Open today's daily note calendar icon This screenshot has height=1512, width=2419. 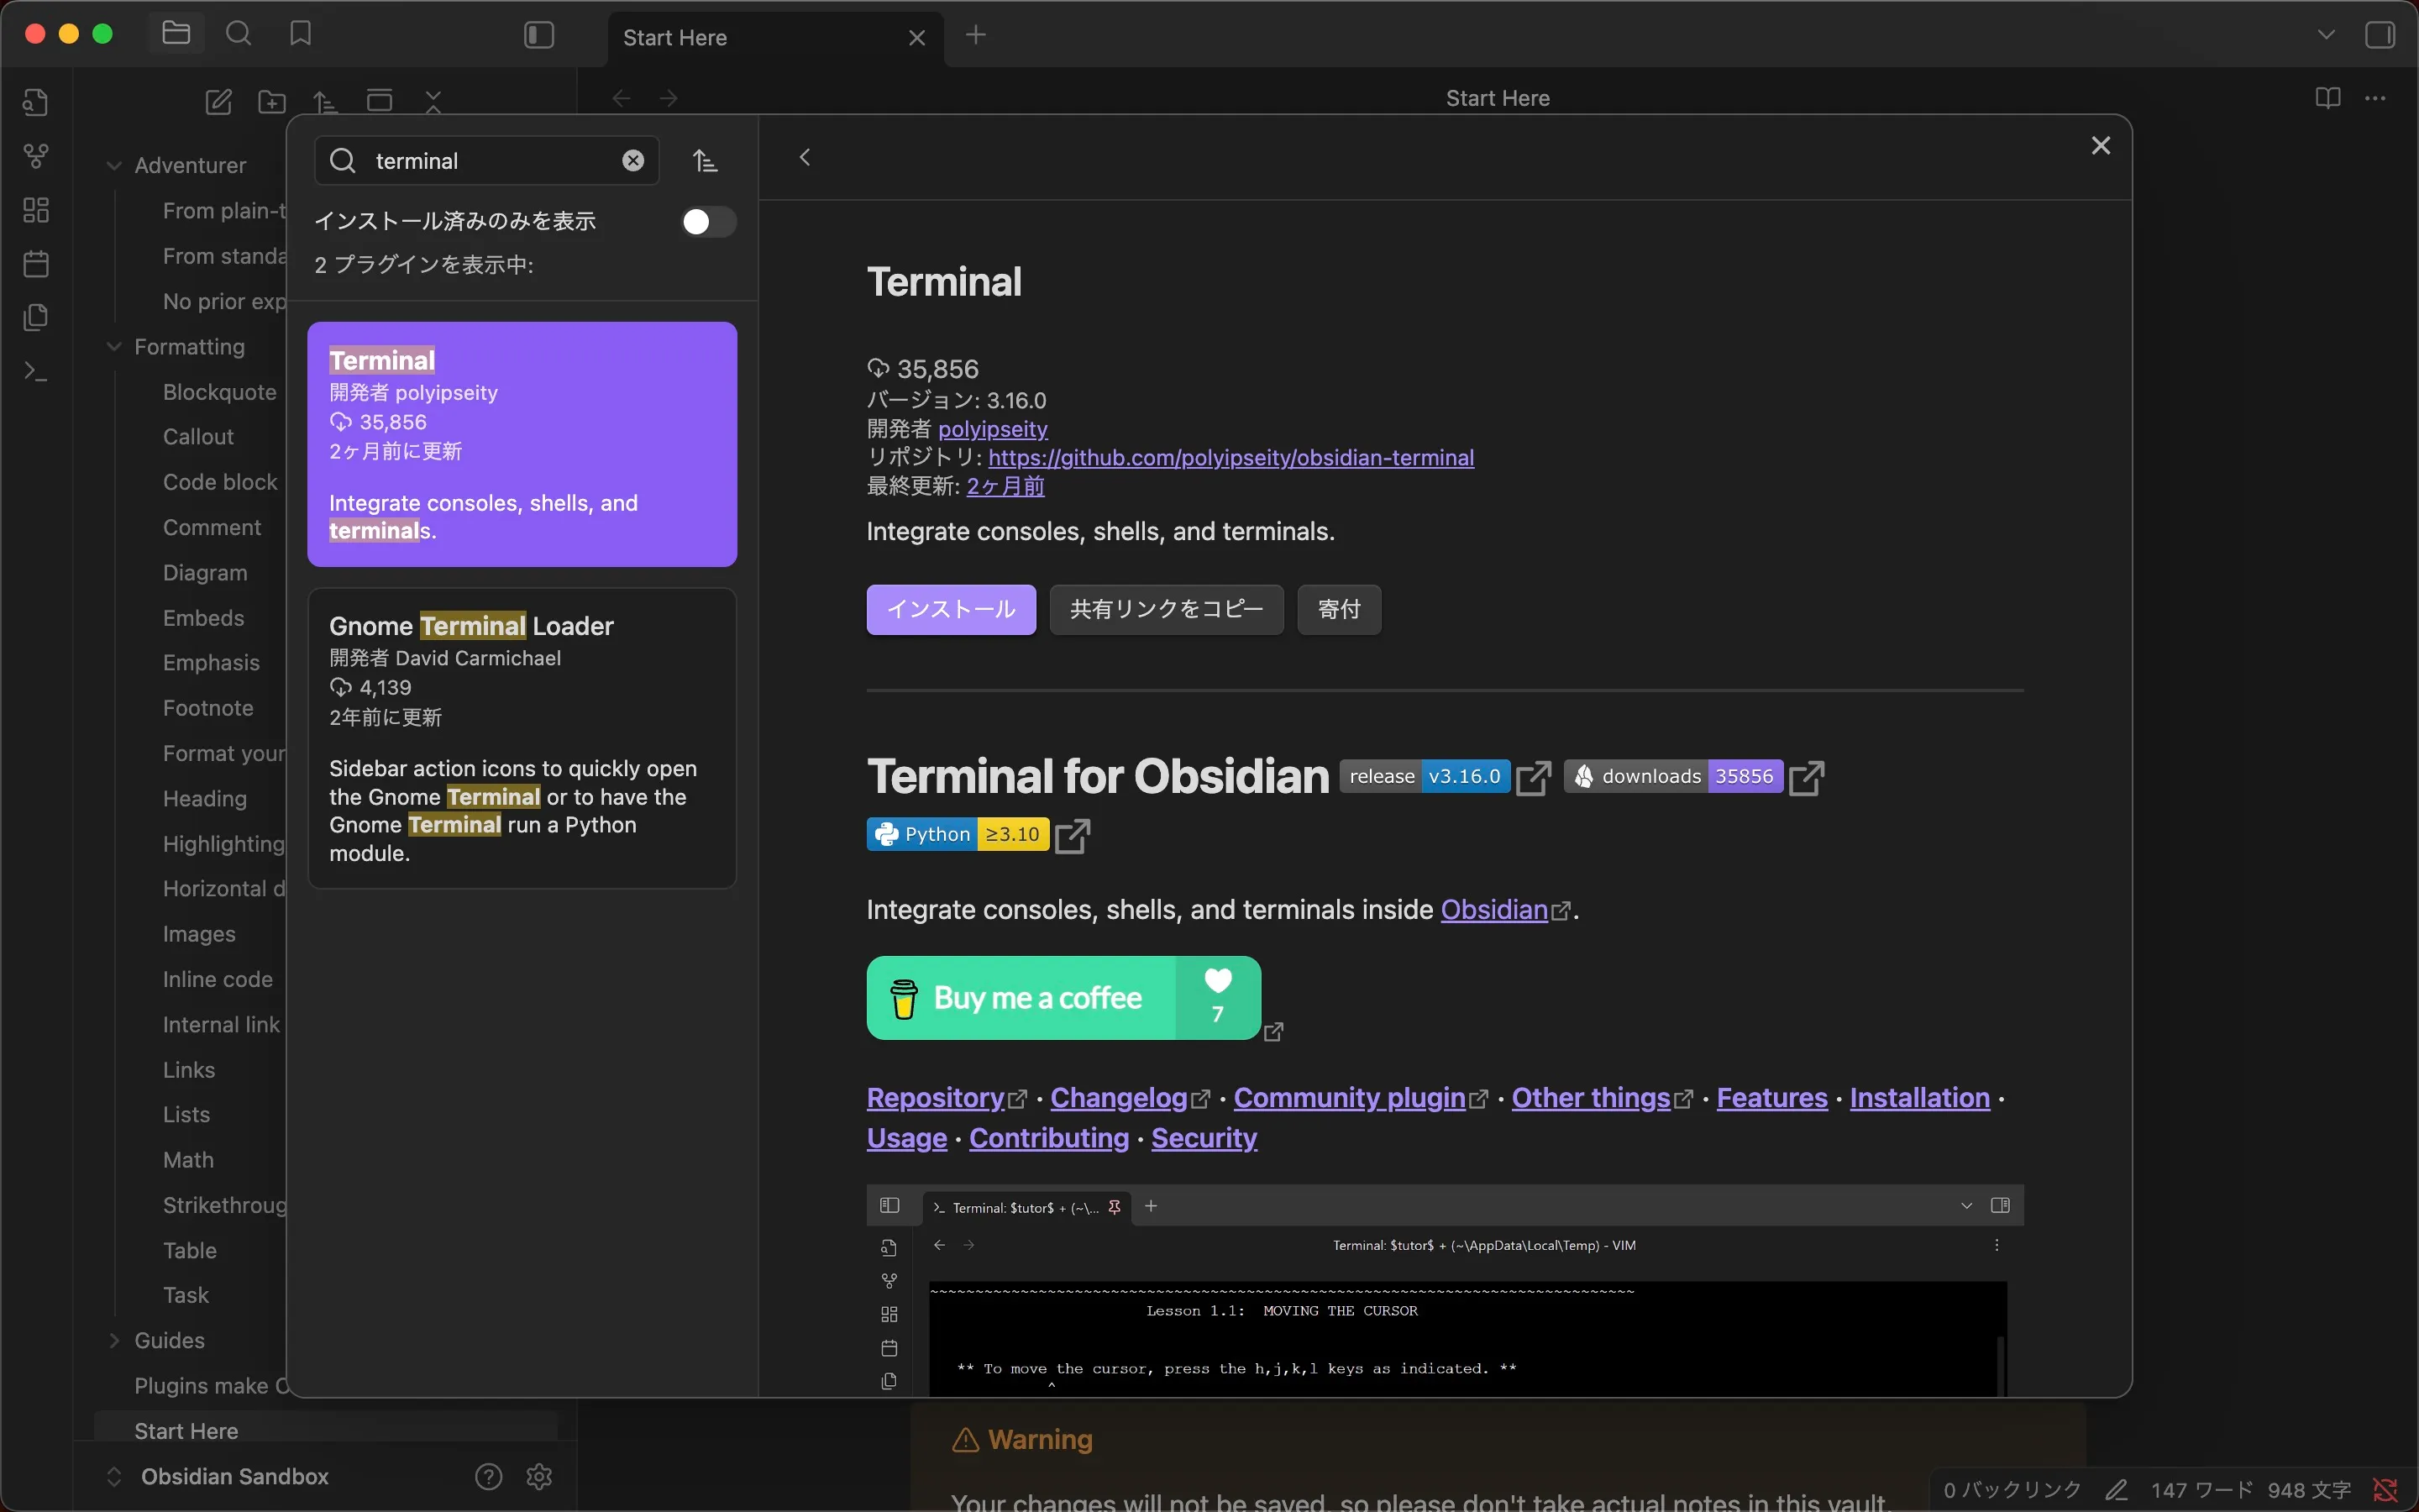[36, 264]
